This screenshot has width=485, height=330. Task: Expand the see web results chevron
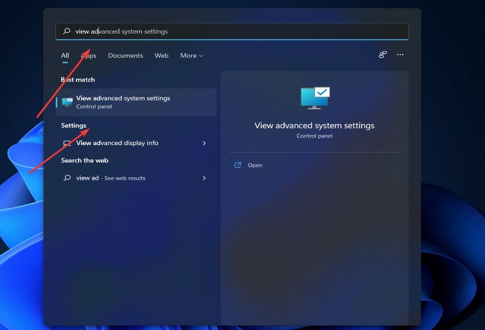(204, 178)
